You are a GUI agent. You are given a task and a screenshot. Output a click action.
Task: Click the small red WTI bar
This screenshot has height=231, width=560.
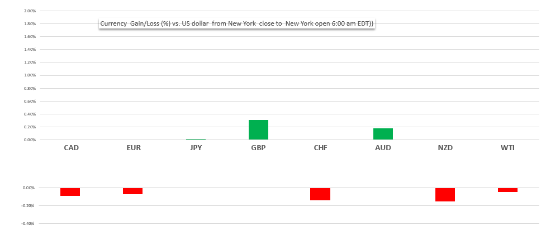coord(507,190)
